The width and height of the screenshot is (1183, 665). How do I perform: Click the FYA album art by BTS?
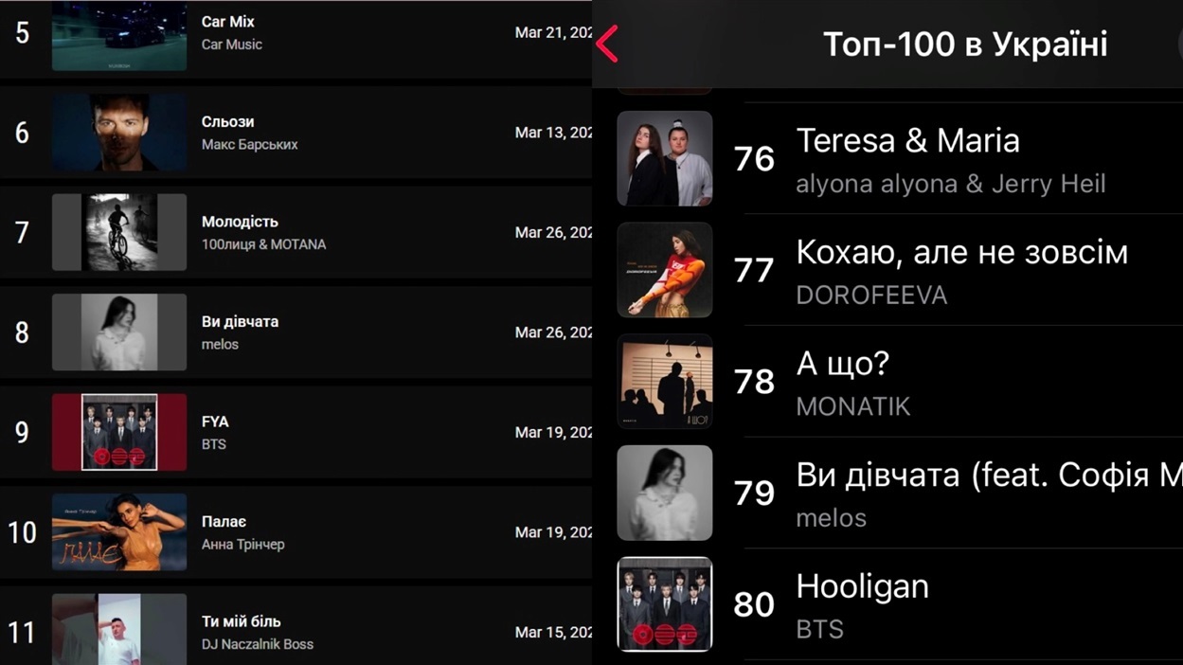point(119,432)
